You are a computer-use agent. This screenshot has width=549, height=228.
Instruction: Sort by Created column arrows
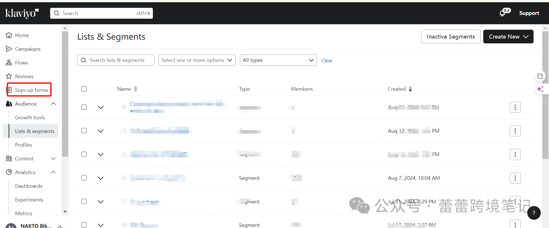(410, 89)
